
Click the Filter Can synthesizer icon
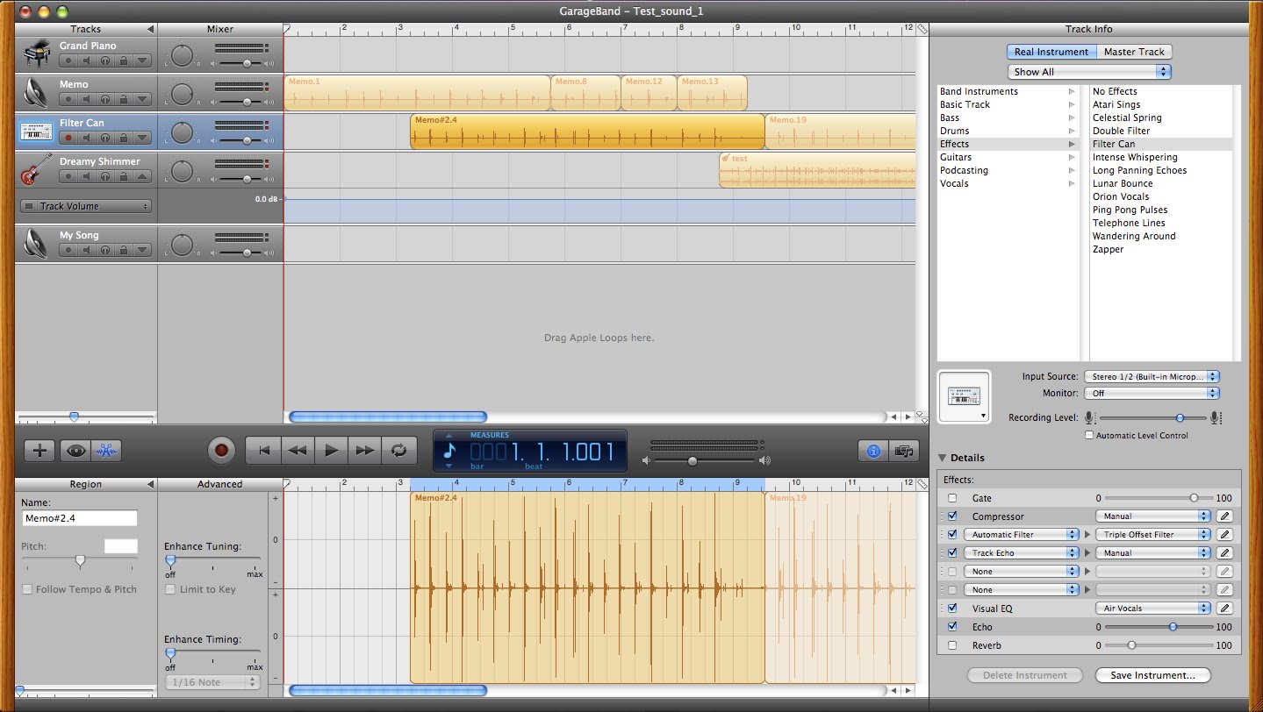[x=36, y=132]
